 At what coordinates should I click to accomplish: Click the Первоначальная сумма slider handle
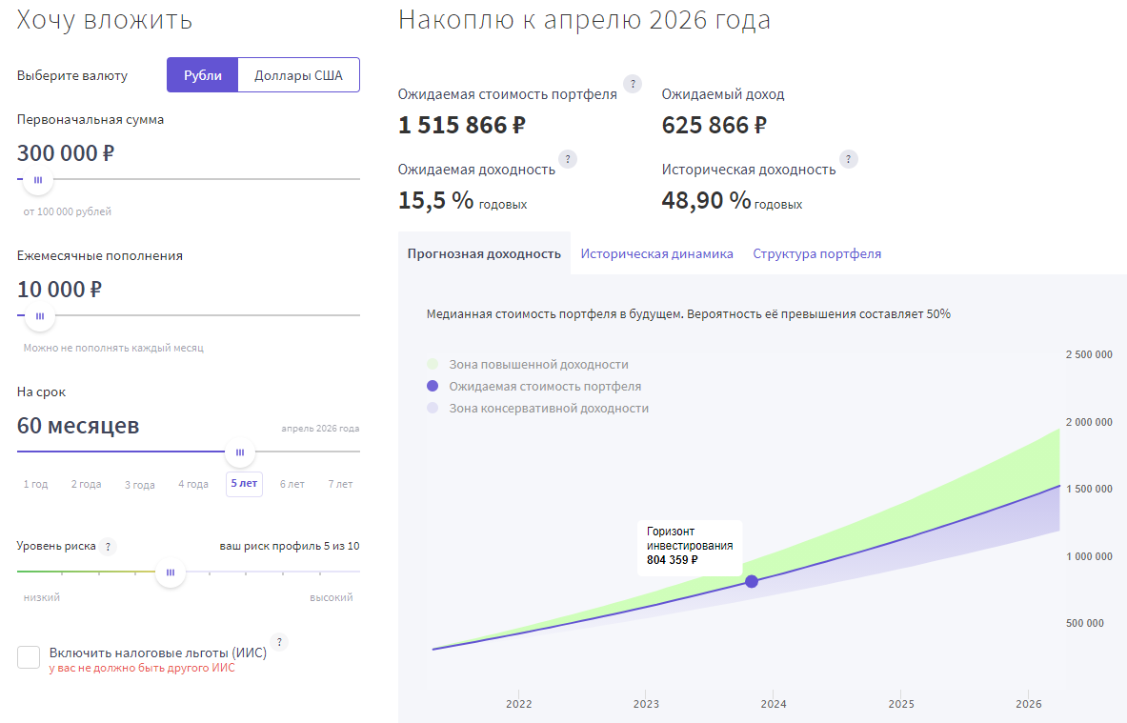pyautogui.click(x=38, y=178)
